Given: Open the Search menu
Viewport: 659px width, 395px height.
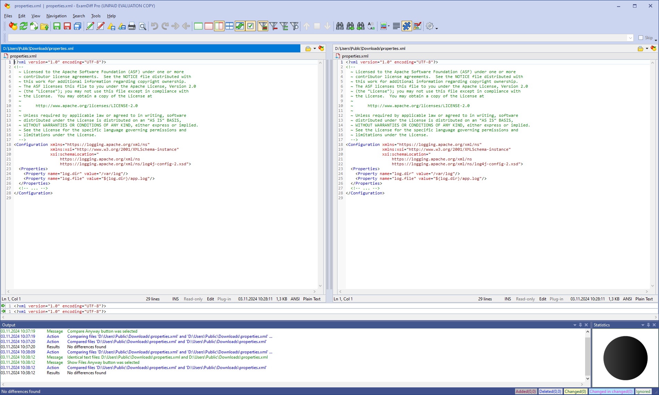Looking at the screenshot, I should (x=79, y=16).
